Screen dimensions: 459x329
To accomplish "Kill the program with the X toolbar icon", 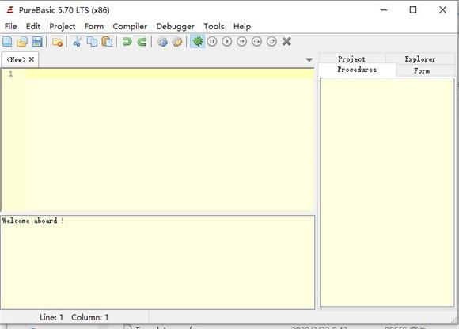I will coord(286,42).
